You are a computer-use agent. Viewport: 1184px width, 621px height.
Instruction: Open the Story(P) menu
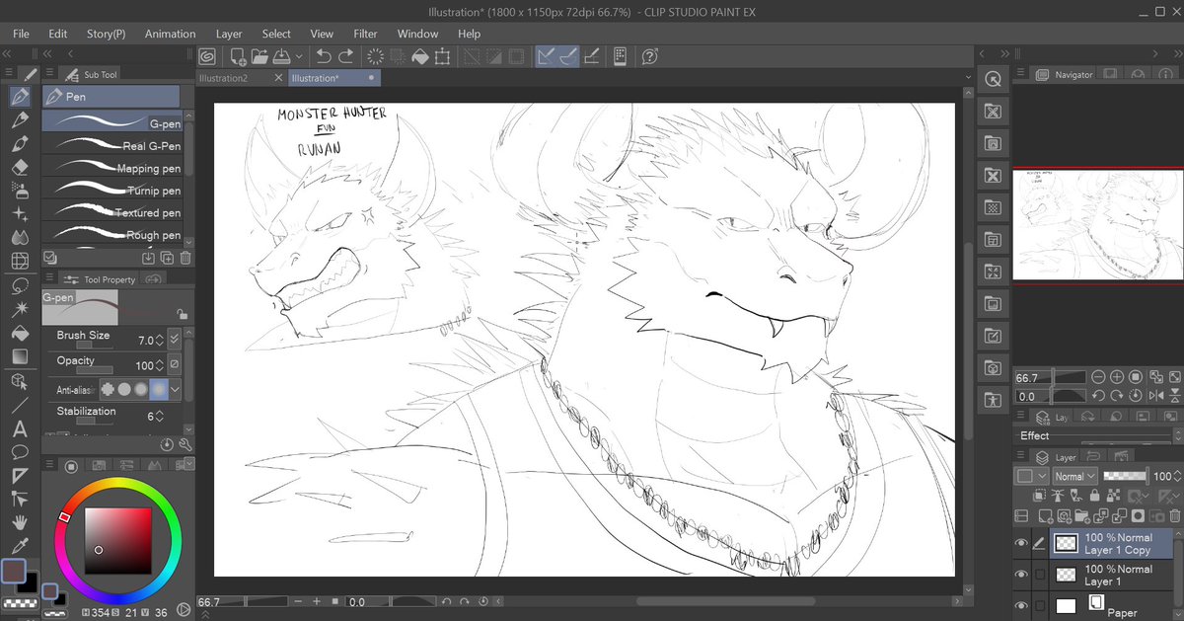click(x=106, y=34)
